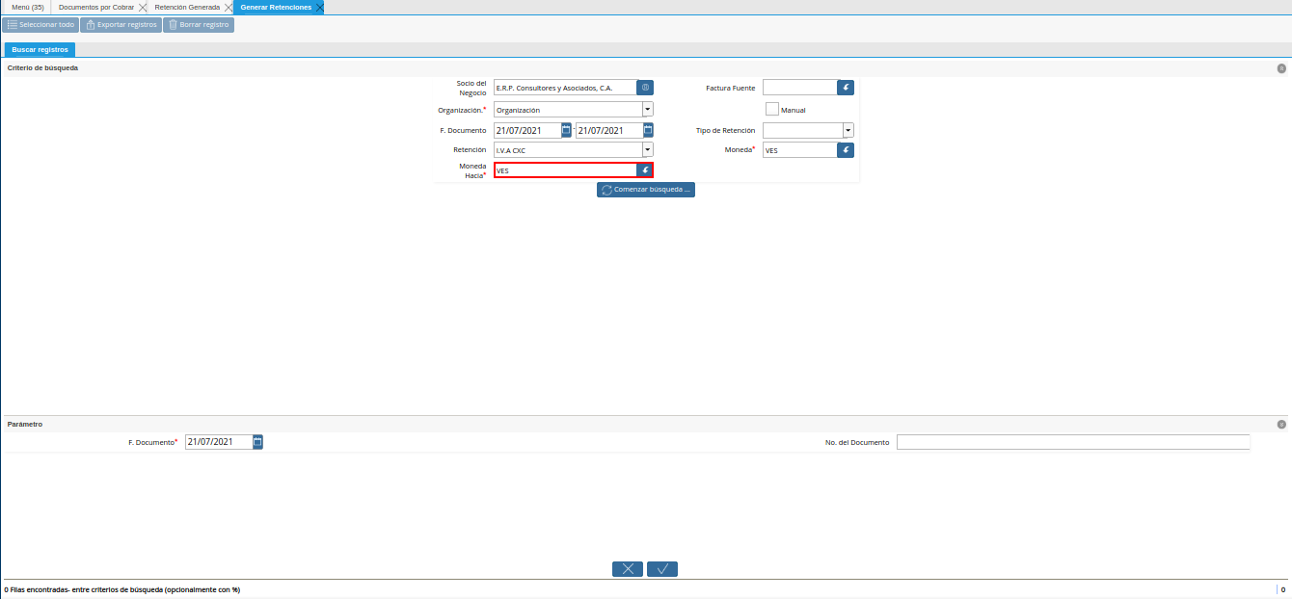Collapse the Parámetro section

click(1281, 424)
